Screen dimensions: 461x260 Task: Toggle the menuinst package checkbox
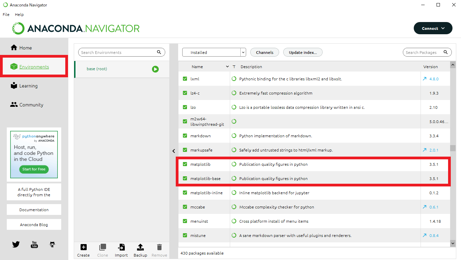[185, 221]
